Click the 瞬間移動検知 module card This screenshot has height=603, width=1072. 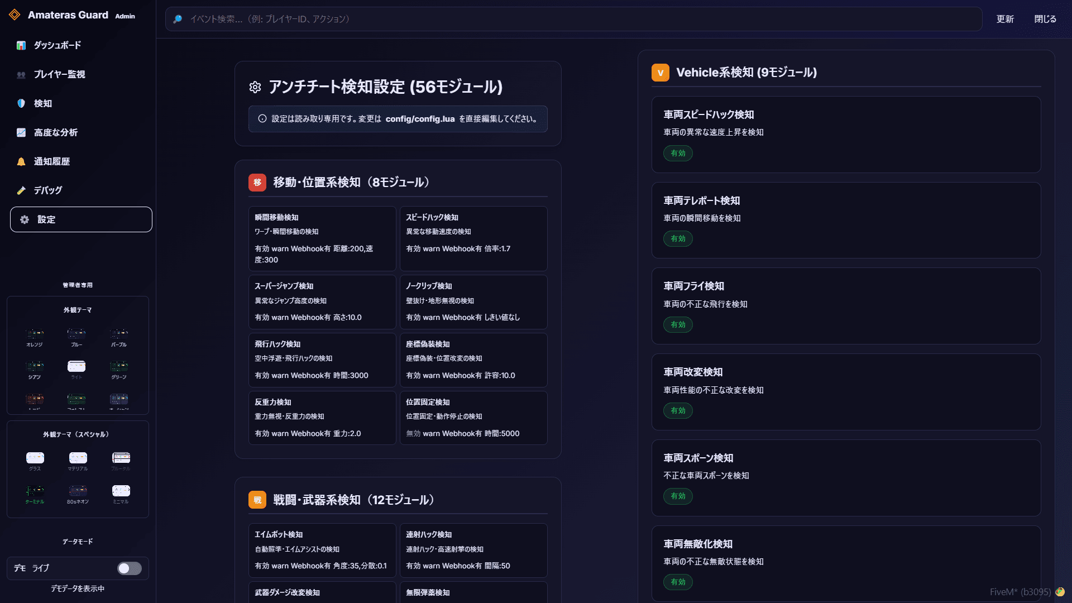[x=322, y=238]
